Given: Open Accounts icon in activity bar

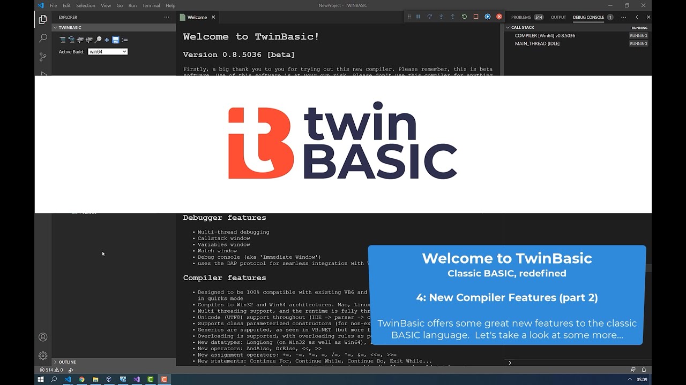Looking at the screenshot, I should pos(43,337).
